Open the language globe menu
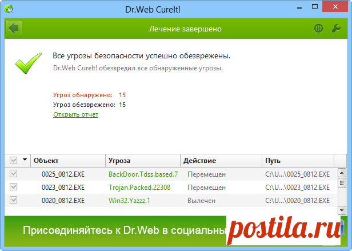The width and height of the screenshot is (352, 251). tap(318, 28)
